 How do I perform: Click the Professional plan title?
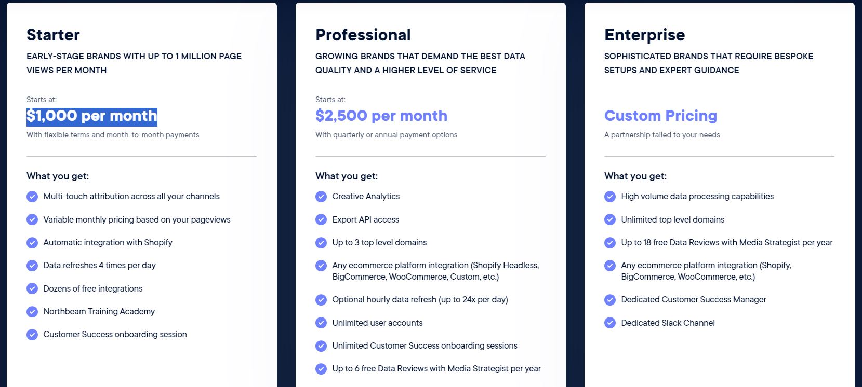[x=363, y=35]
